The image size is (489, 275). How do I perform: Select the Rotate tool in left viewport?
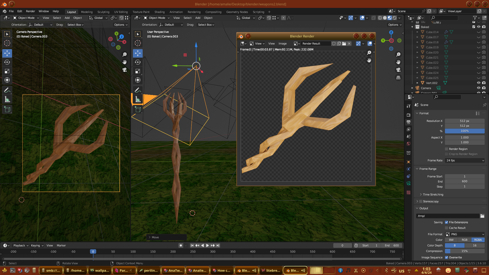click(7, 62)
